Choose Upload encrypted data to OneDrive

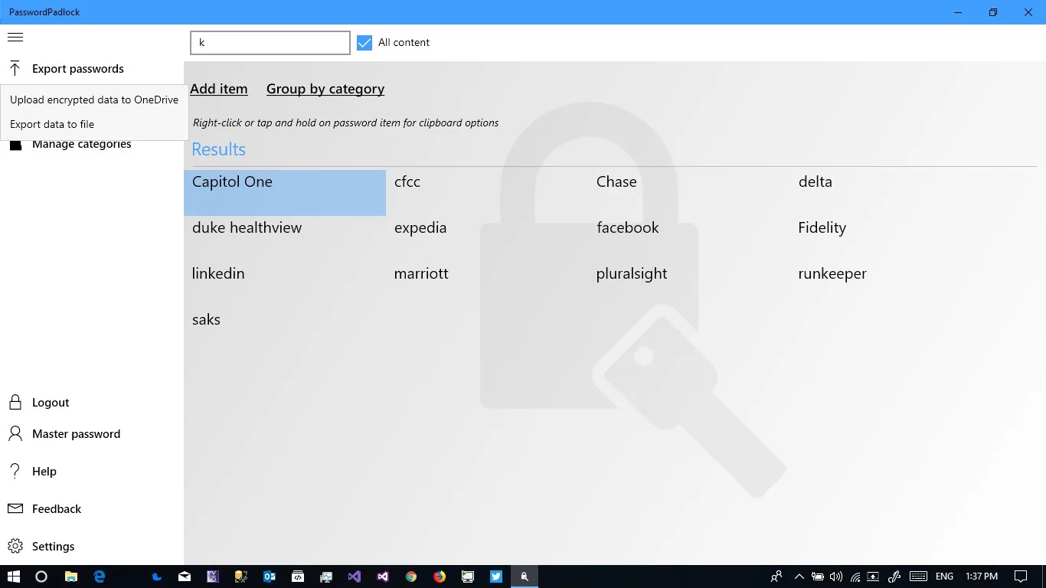94,100
